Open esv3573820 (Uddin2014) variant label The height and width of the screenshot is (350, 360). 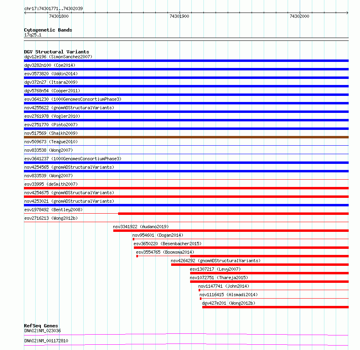click(x=51, y=74)
